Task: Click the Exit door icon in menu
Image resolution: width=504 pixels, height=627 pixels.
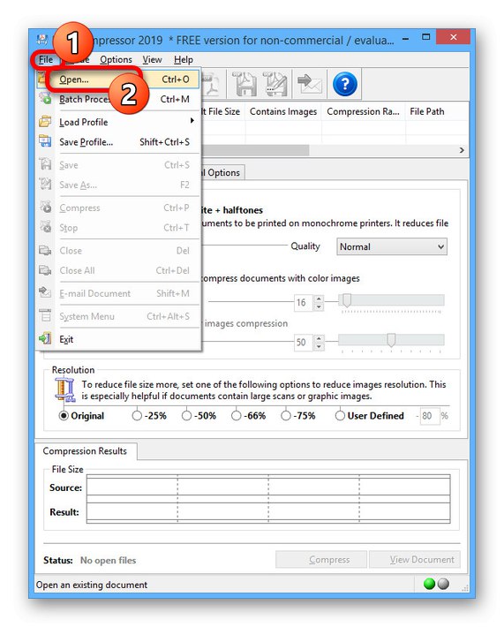Action: [x=45, y=339]
